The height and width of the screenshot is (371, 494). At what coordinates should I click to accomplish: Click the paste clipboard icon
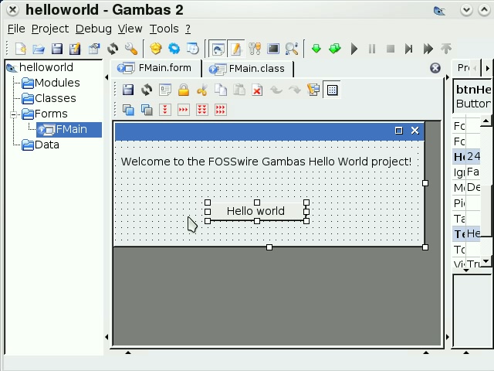(x=239, y=90)
